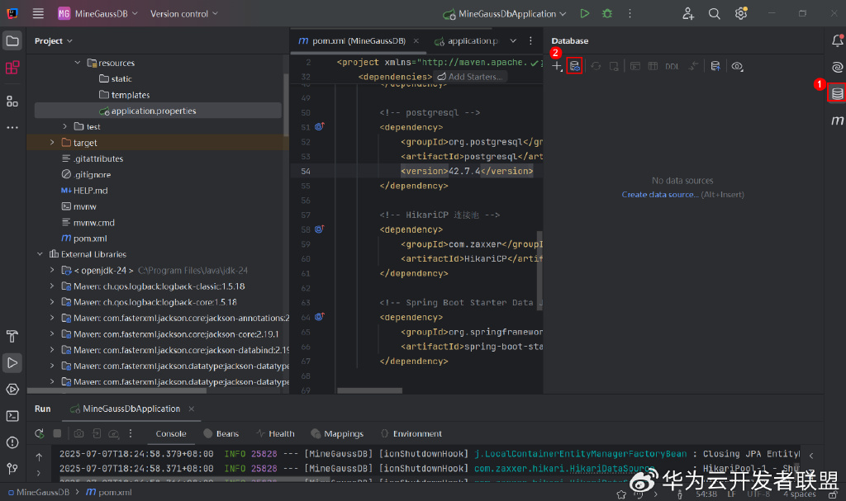
Task: Stop the running application
Action: [57, 433]
